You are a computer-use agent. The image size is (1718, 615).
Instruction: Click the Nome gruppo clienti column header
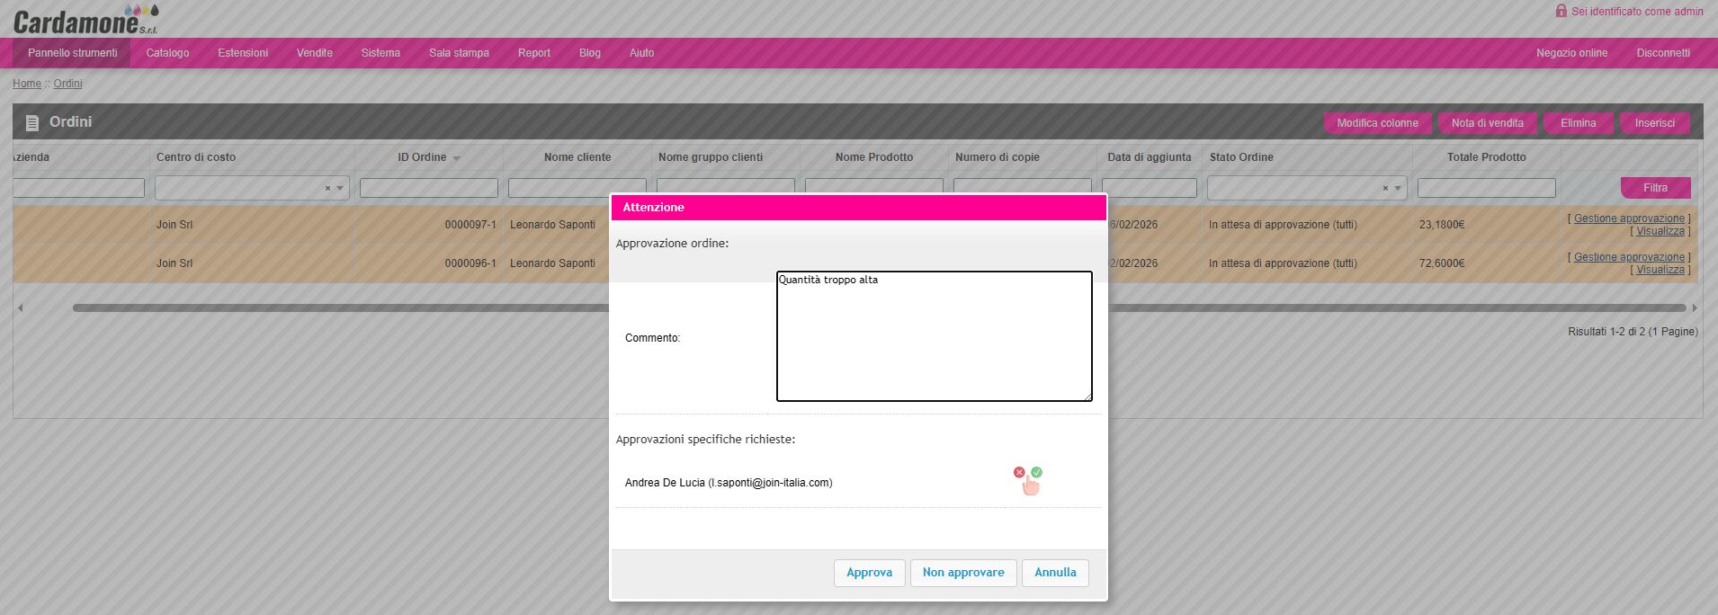(711, 157)
